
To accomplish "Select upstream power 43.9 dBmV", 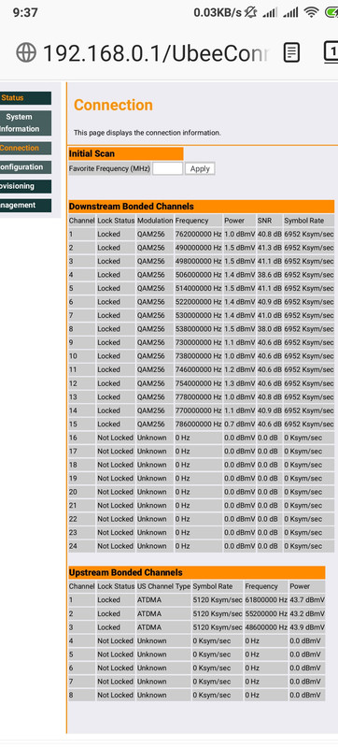I will [307, 627].
